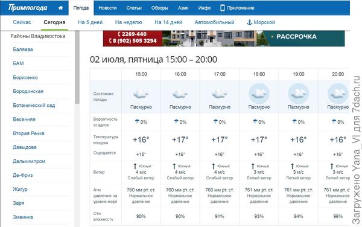Click the umbrella icon in 15:00 column
This screenshot has height=227, width=362.
137,121
